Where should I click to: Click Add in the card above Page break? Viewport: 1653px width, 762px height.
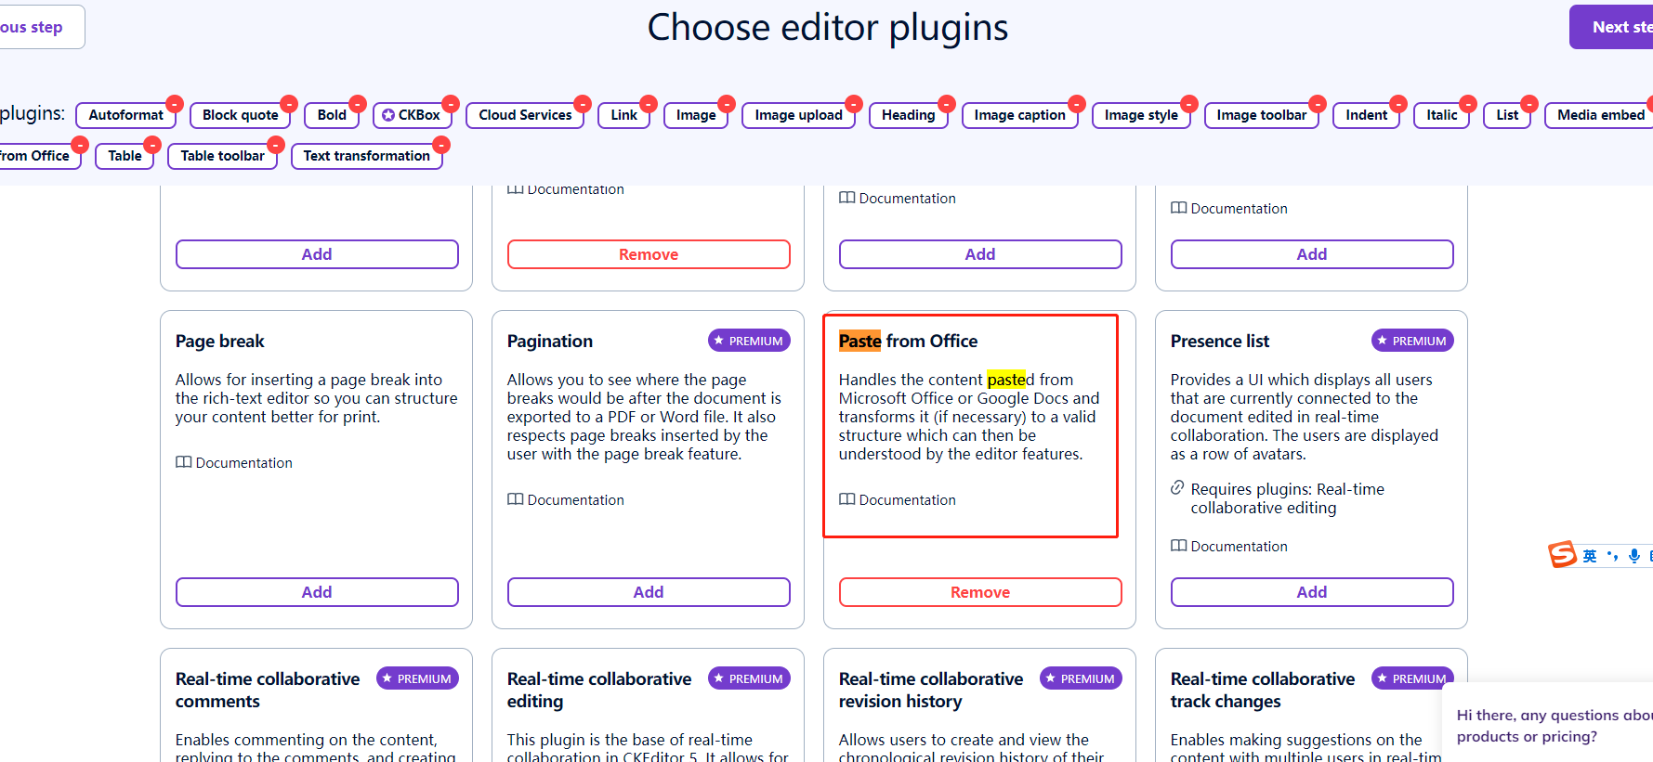317,254
